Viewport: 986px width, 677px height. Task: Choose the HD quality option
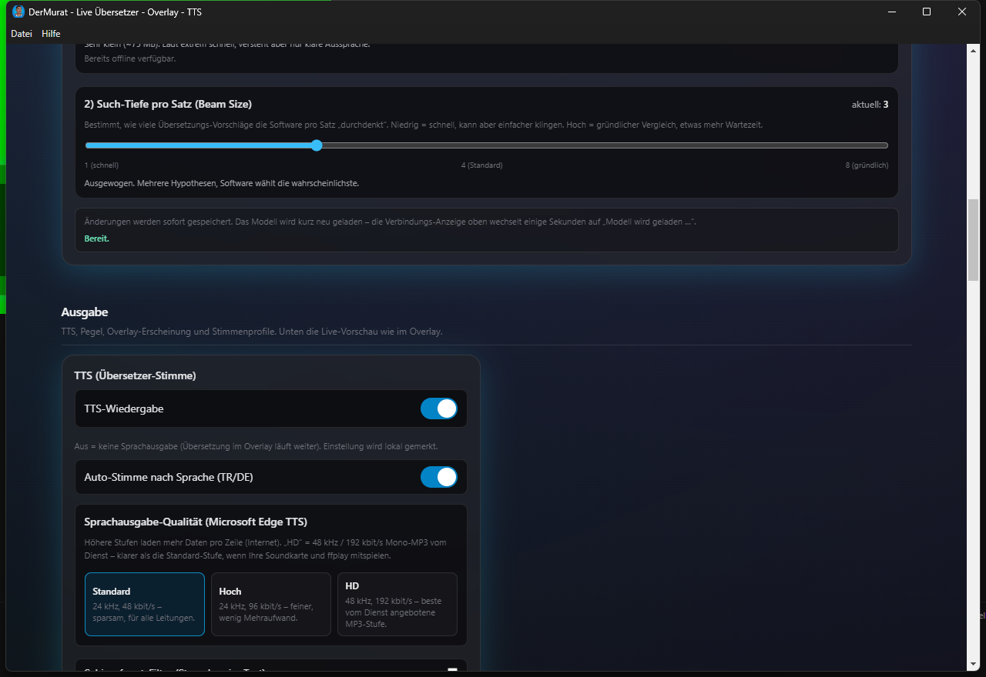(x=397, y=604)
